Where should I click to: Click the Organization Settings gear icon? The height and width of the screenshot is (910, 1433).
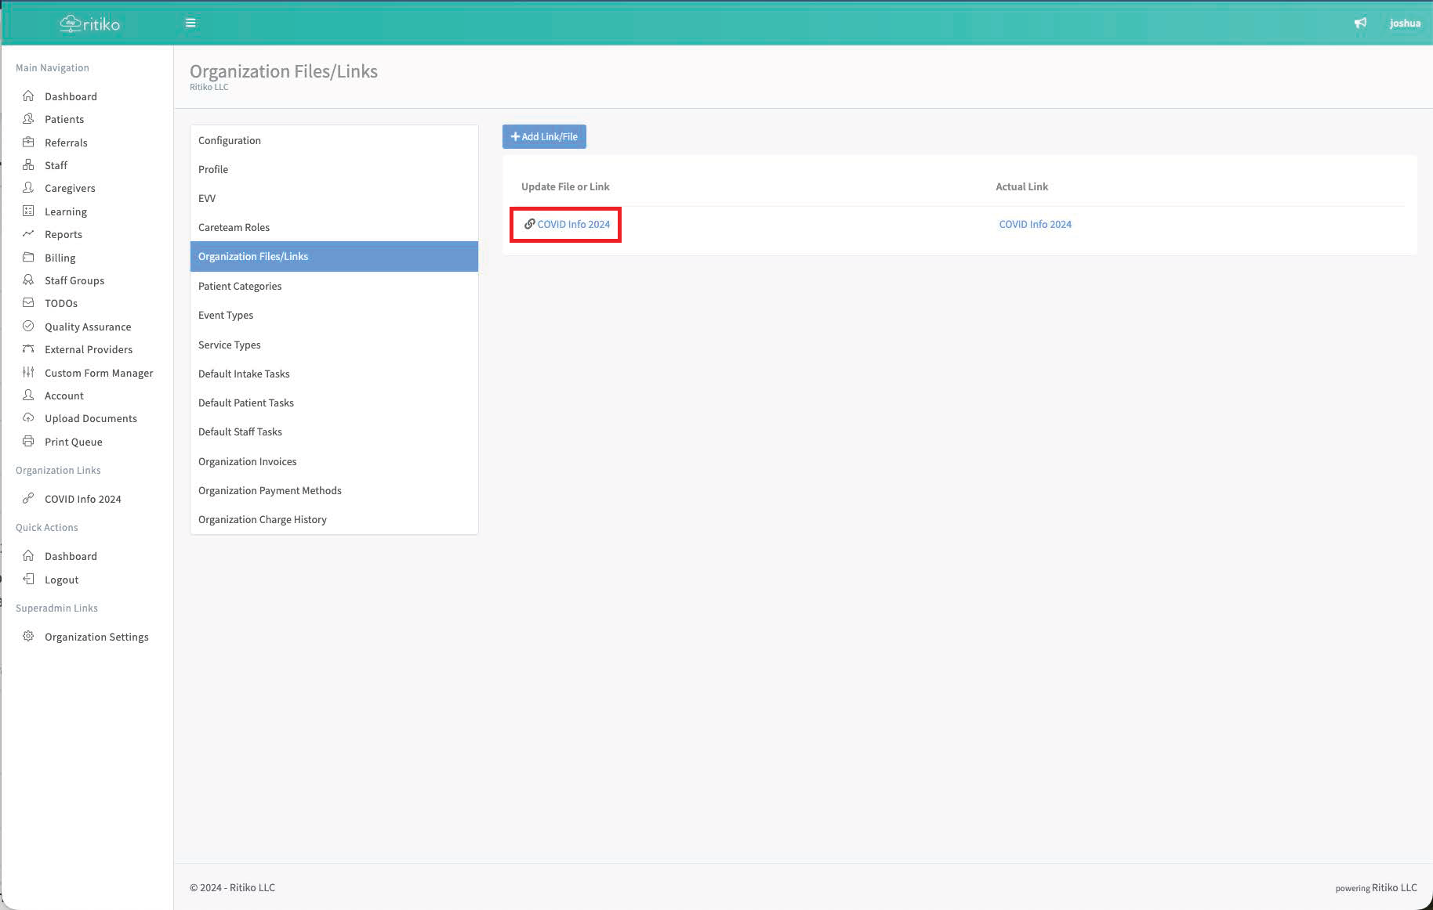tap(28, 637)
